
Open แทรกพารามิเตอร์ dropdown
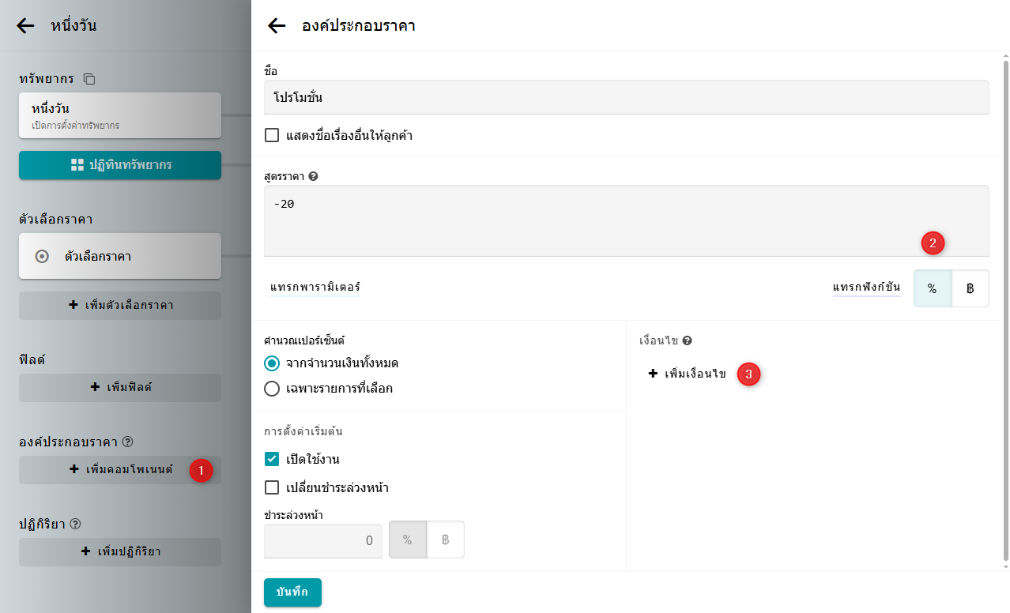click(315, 288)
